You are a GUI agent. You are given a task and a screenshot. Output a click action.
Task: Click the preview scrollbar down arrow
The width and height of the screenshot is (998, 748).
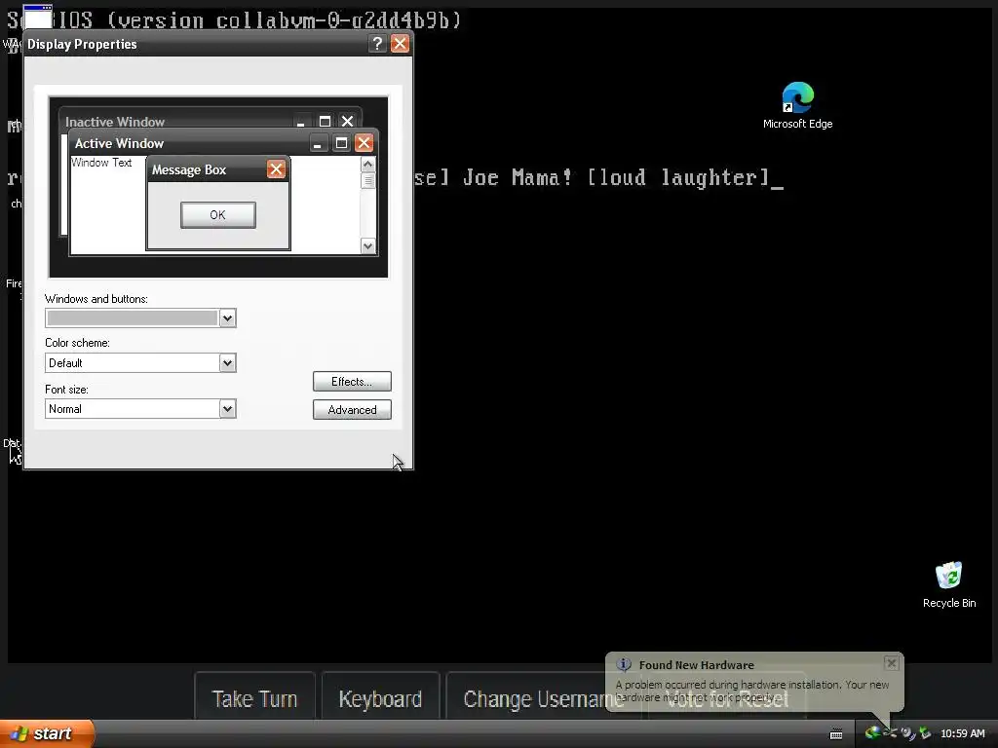(x=367, y=245)
